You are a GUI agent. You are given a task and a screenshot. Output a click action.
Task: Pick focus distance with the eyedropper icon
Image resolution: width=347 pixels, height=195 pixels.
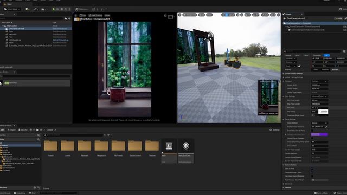tap(326, 127)
